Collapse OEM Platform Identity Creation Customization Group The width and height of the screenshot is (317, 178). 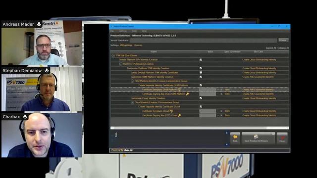132,81
